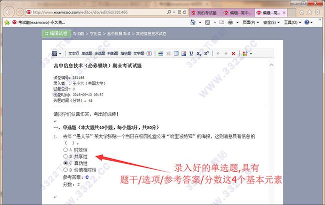Open favorites with the star icon
Image resolution: width=325 pixels, height=205 pixels.
[x=309, y=12]
